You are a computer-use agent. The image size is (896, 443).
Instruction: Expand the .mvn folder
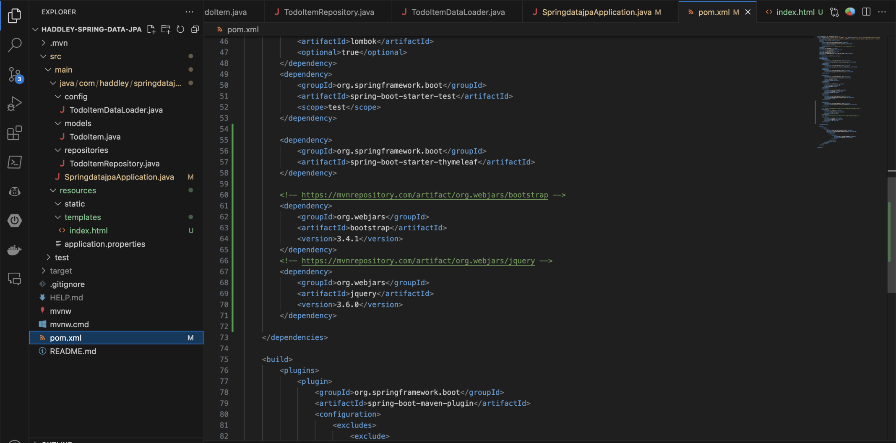pos(59,43)
